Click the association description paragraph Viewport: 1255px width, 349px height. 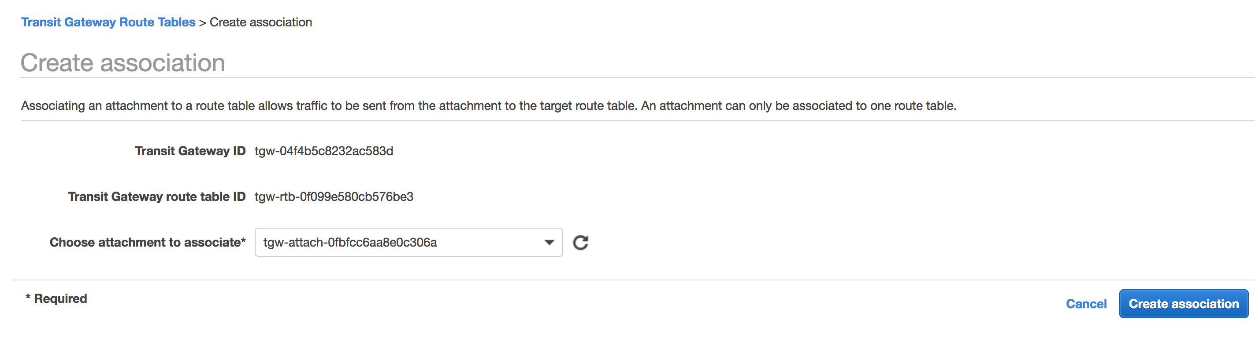[x=488, y=106]
